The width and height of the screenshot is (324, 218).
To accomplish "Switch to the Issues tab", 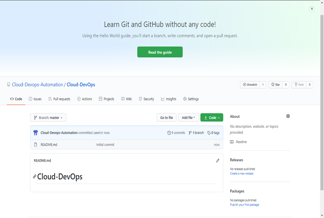I will coord(35,99).
